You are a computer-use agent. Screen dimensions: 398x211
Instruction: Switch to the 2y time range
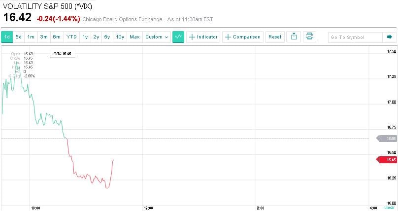(x=96, y=37)
